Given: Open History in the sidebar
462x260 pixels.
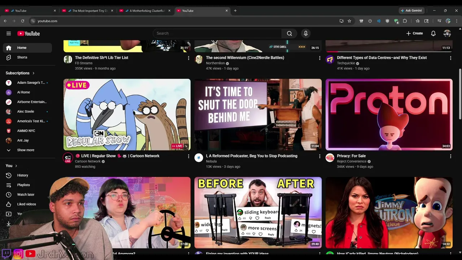Looking at the screenshot, I should click(27, 175).
